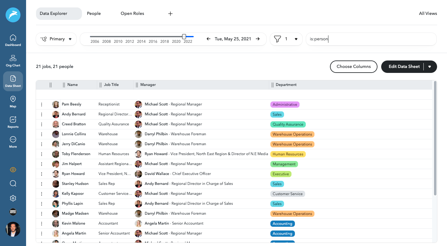Go to the Org Chart view
Screen dimensions: 447x246
[13, 61]
